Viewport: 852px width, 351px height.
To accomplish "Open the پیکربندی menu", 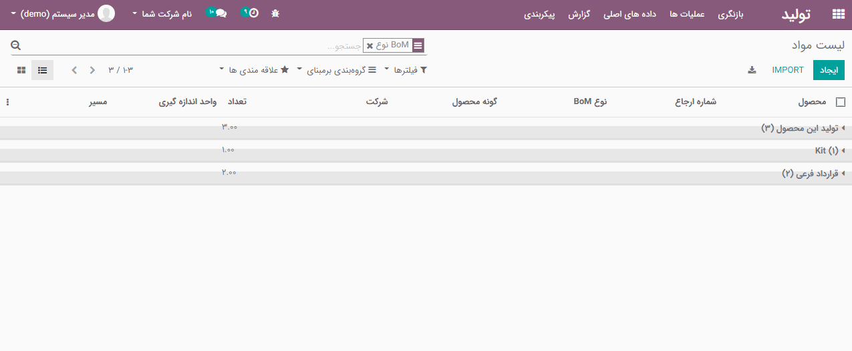I will (x=539, y=14).
